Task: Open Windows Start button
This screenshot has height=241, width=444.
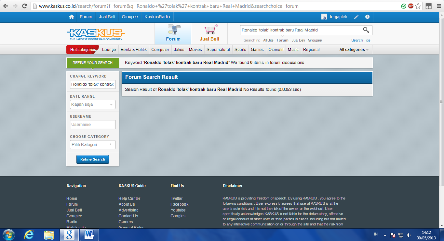Action: pyautogui.click(x=8, y=235)
